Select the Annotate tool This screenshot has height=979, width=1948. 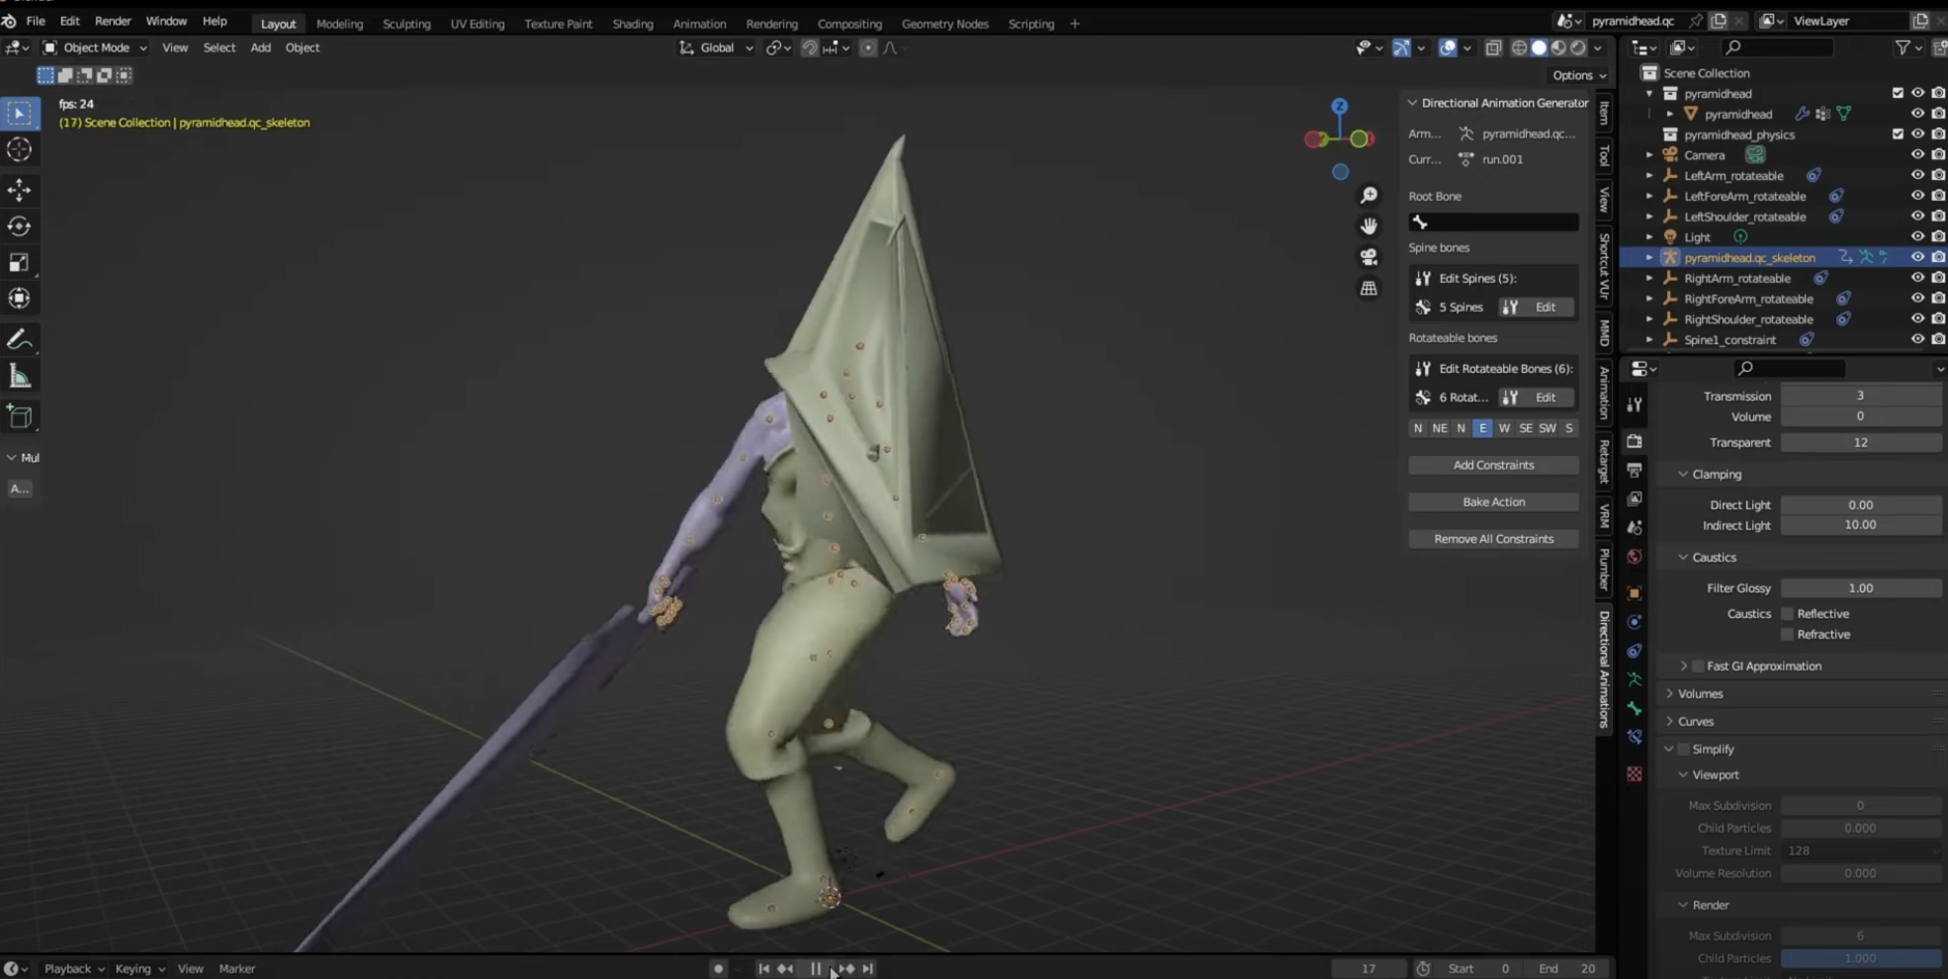pos(20,339)
